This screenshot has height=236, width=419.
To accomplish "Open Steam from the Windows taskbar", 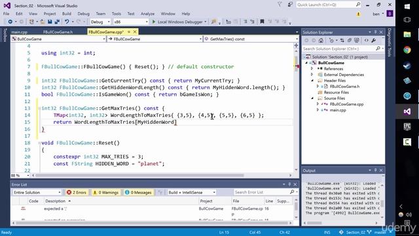I will (407, 66).
